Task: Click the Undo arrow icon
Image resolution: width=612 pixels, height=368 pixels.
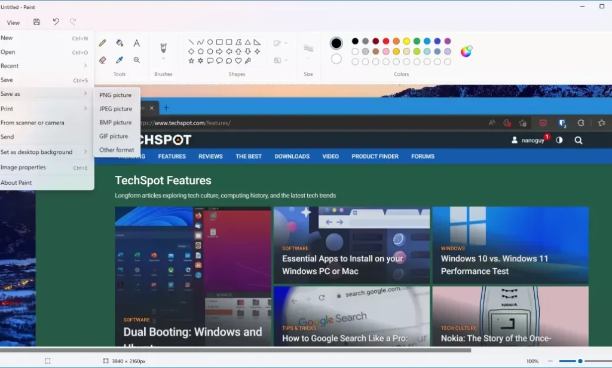Action: (56, 22)
